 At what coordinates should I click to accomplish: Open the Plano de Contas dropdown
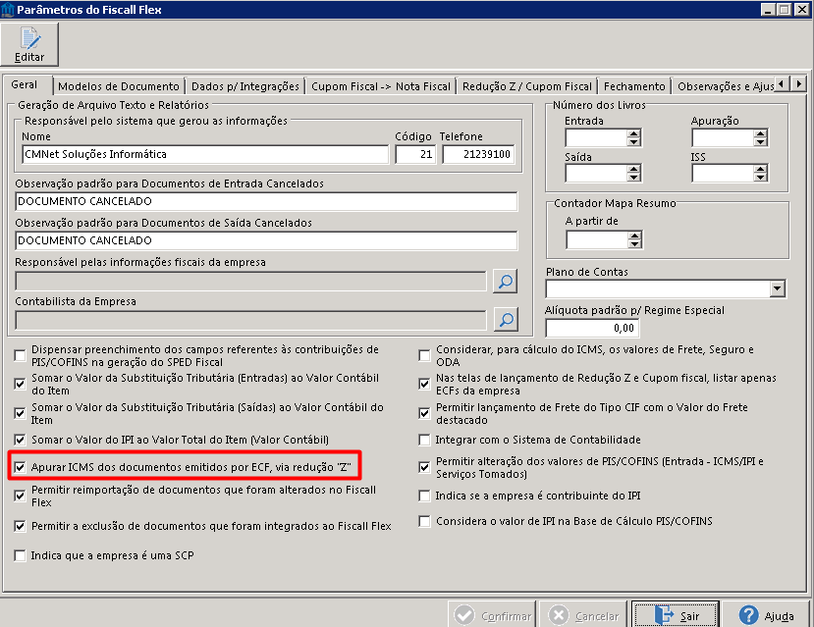pos(777,288)
